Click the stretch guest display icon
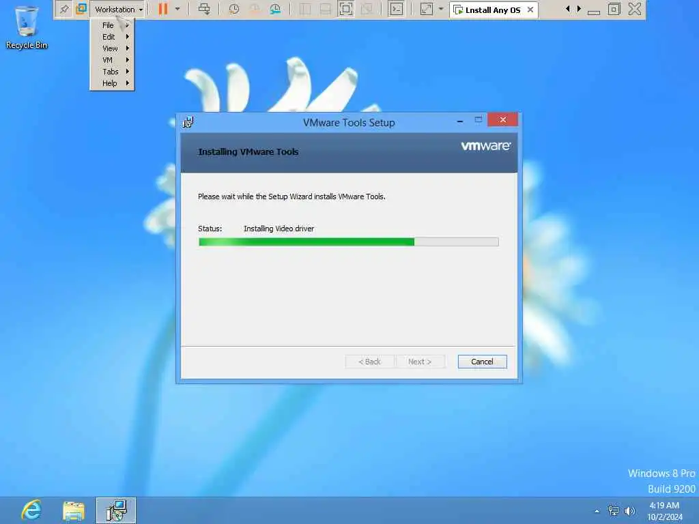This screenshot has height=524, width=699. pos(427,9)
